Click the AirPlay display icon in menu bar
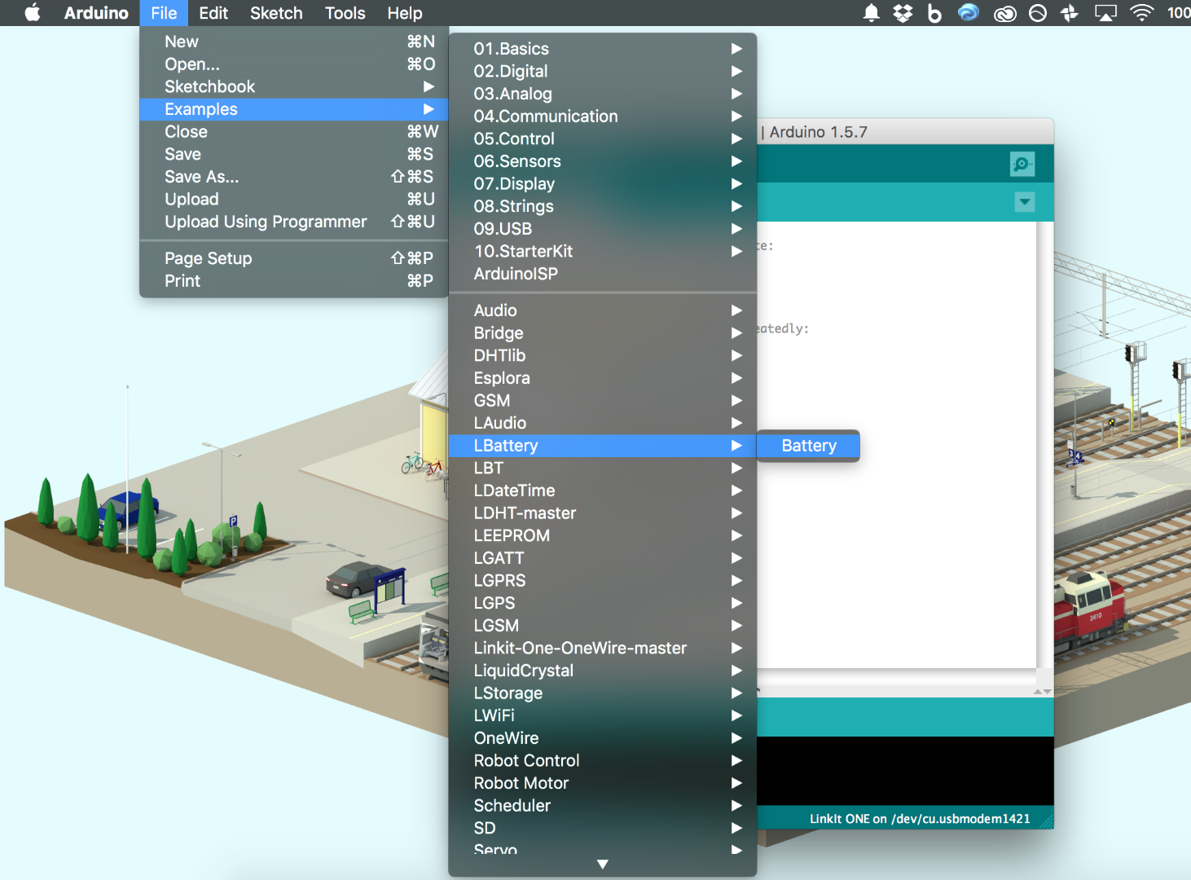 point(1105,13)
